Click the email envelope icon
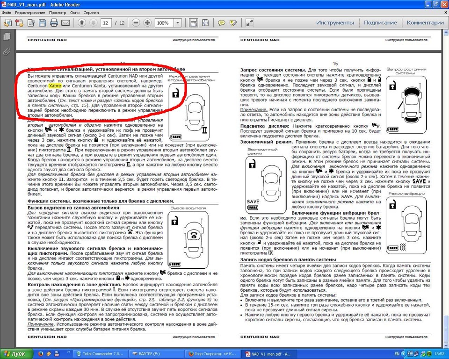Image resolution: width=449 pixels, height=359 pixels. [x=65, y=22]
